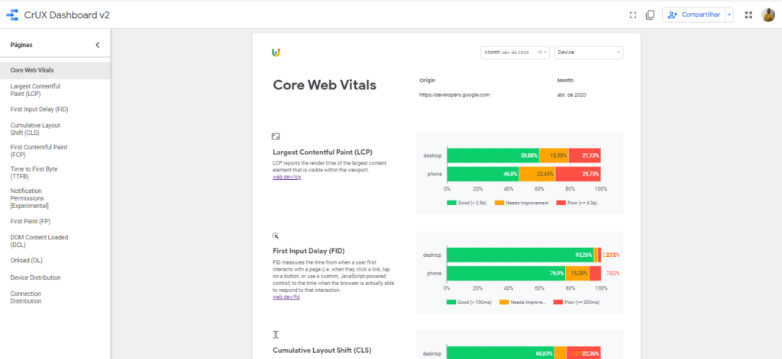Click the Data Studio logo icon
The width and height of the screenshot is (782, 359).
[12, 15]
